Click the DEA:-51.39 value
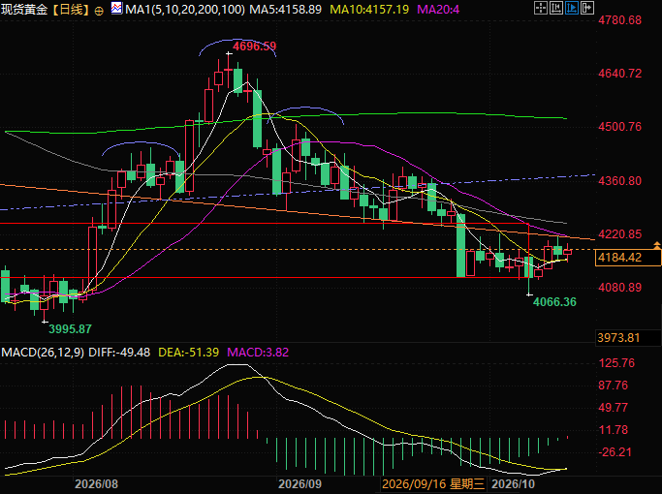 pos(188,353)
